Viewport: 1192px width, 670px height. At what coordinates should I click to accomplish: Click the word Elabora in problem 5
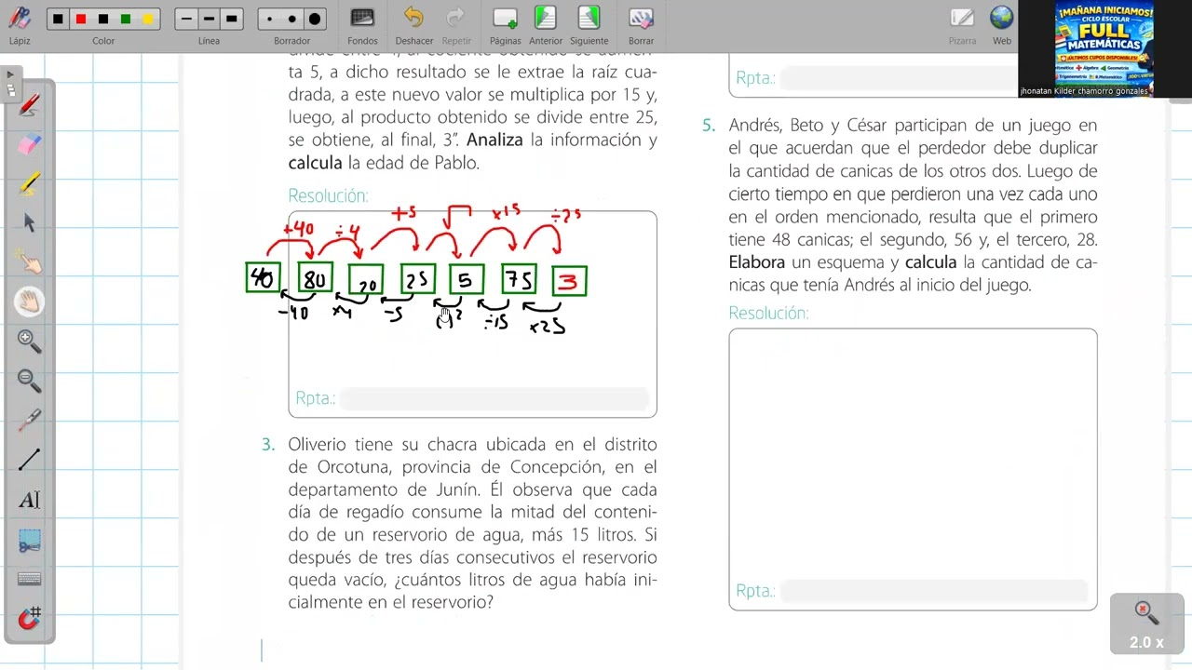(x=757, y=262)
